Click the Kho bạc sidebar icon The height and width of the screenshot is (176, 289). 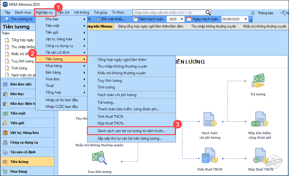coord(5,94)
